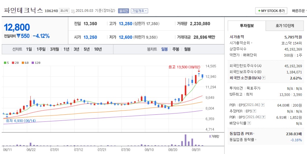Image resolution: width=307 pixels, height=154 pixels.
Task: Click the 시가총액 value 5,785억원
Action: (x=293, y=37)
